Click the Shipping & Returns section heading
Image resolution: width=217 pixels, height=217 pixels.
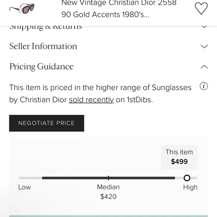pos(46,27)
